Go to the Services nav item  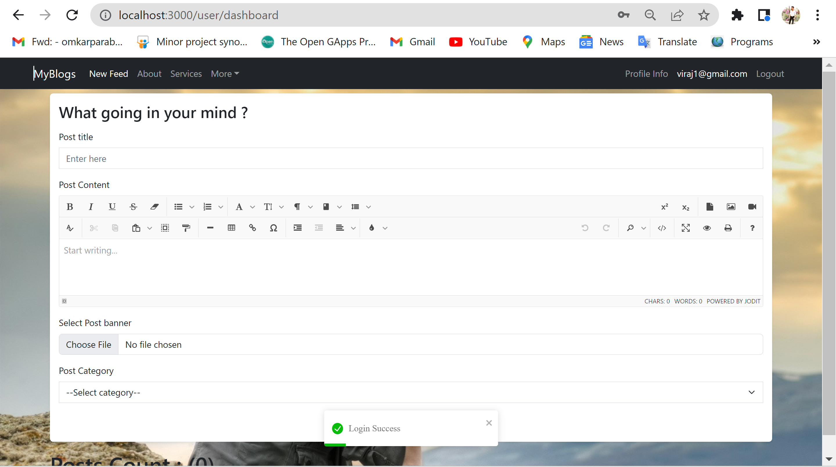point(186,74)
